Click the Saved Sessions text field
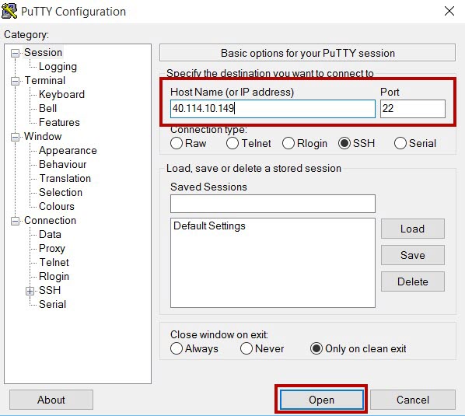The height and width of the screenshot is (416, 465). pos(272,204)
